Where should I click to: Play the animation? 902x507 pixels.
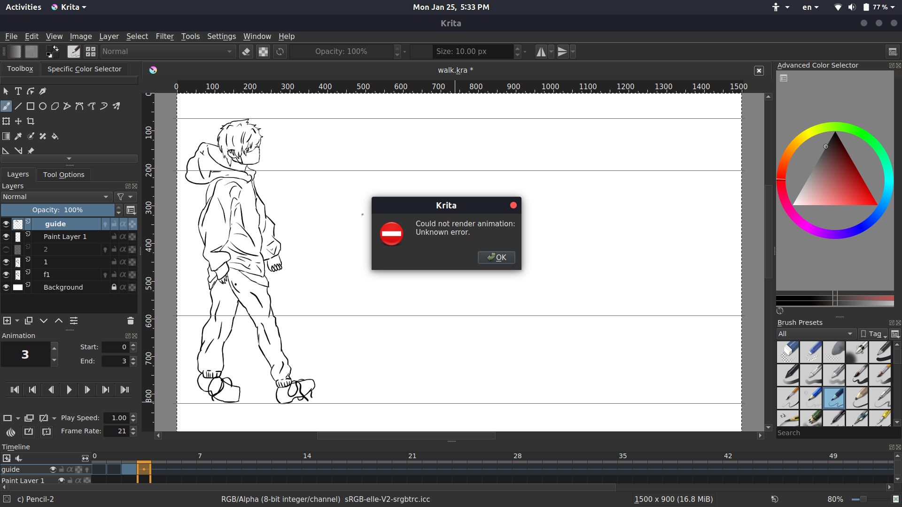point(69,390)
